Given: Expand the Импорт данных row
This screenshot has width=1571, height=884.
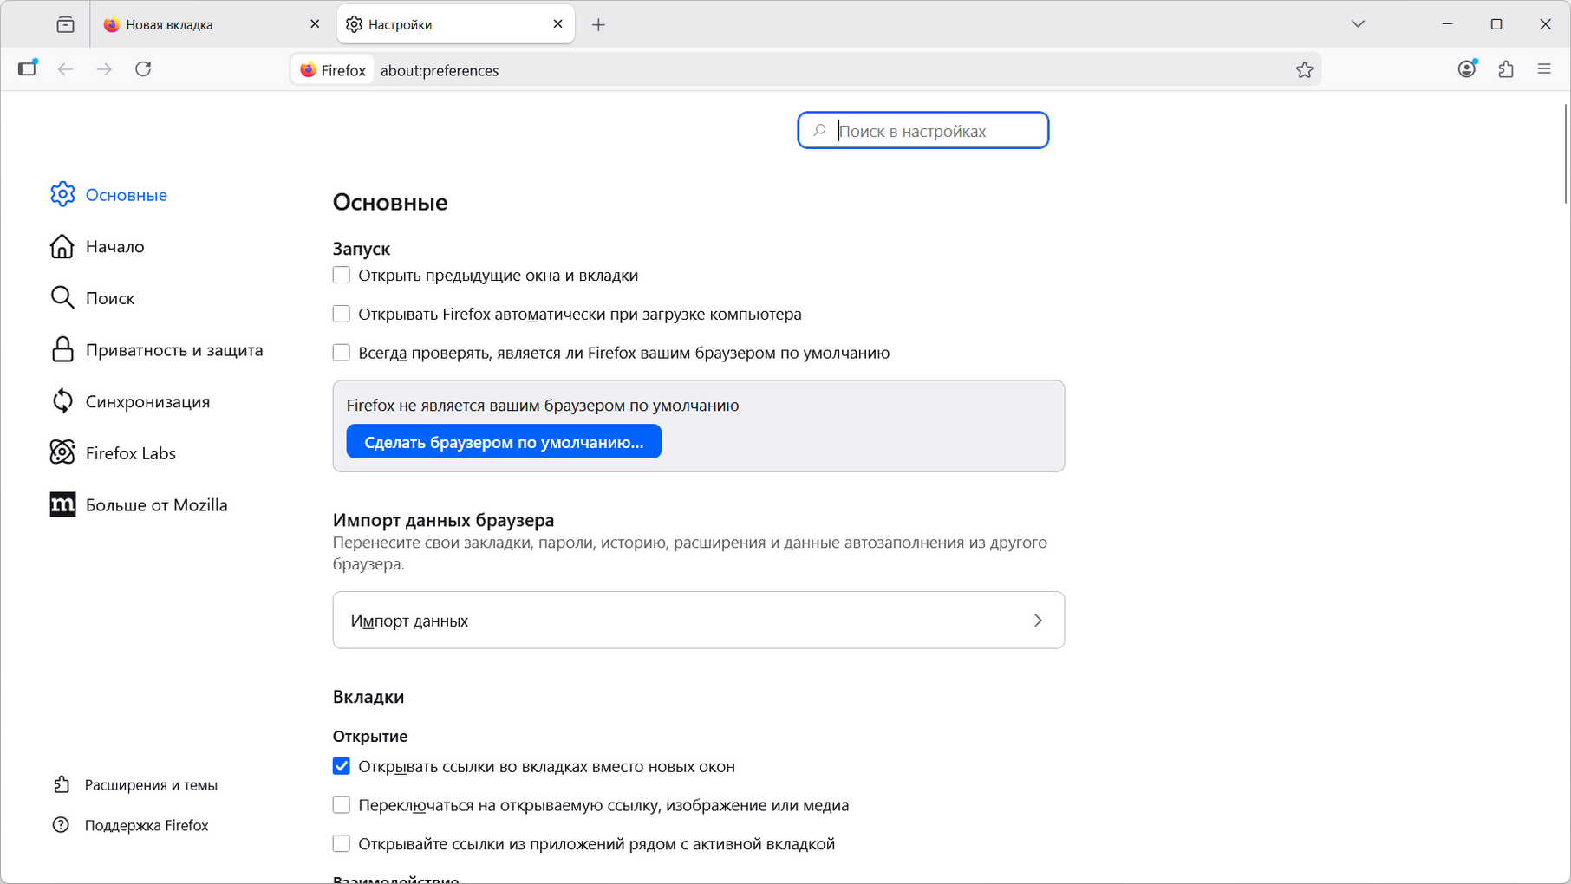Looking at the screenshot, I should tap(698, 620).
